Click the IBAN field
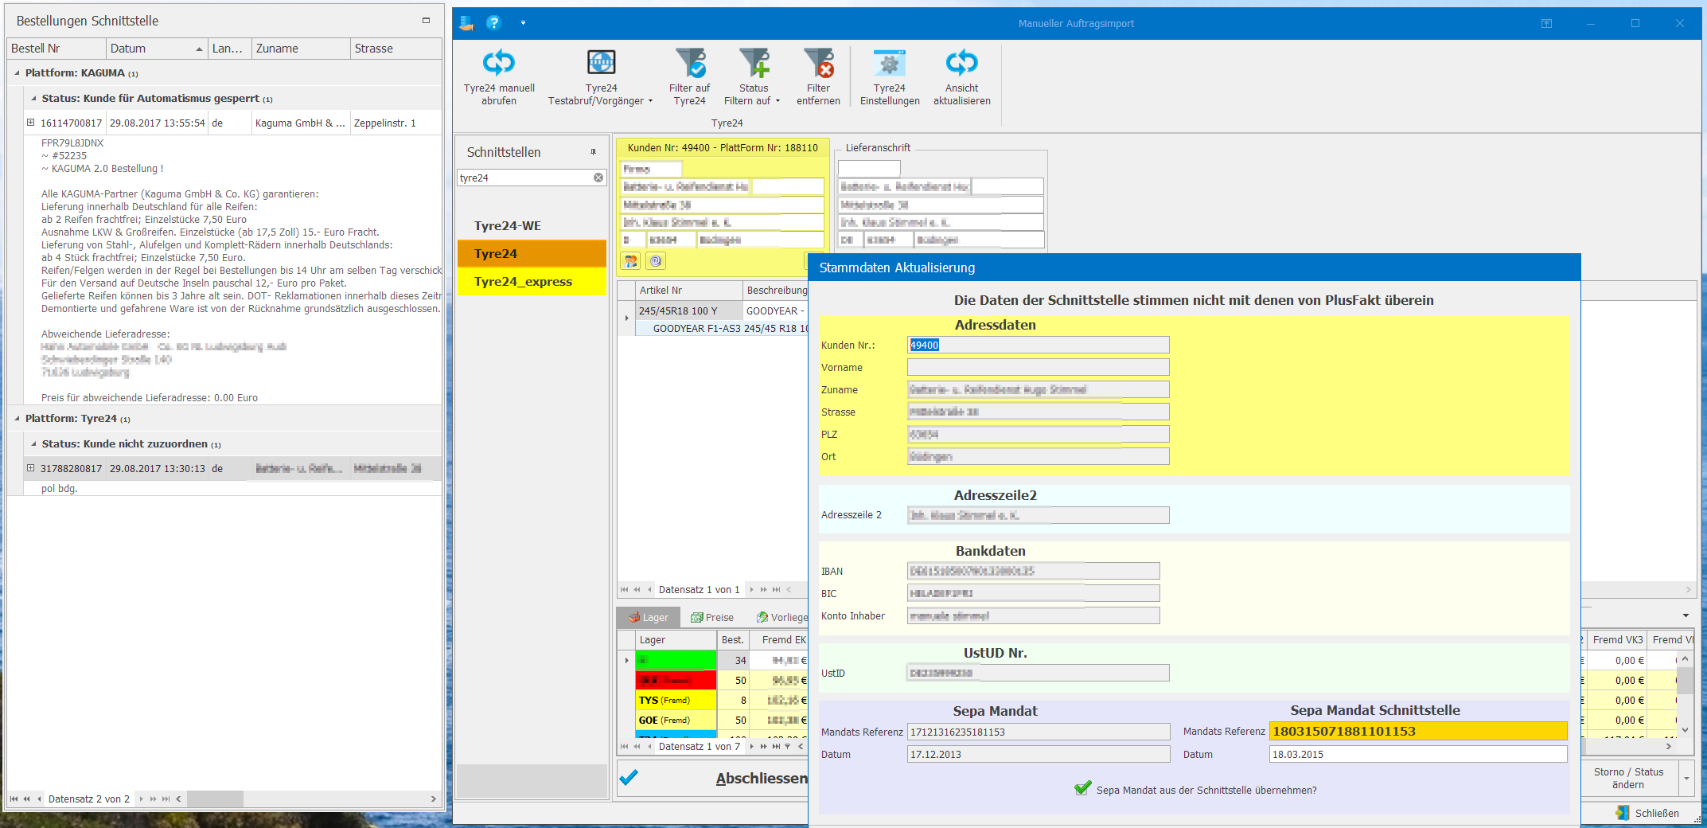Viewport: 1707px width, 828px height. 1033,571
